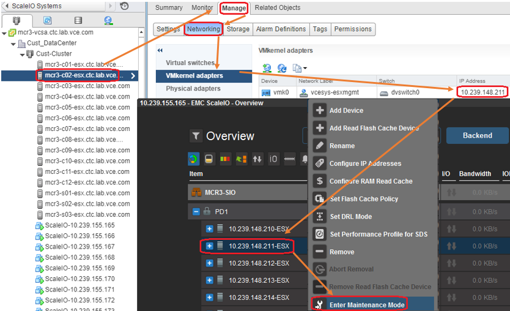
Task: Select the storage drum view icon in Overview
Action: 209,159
